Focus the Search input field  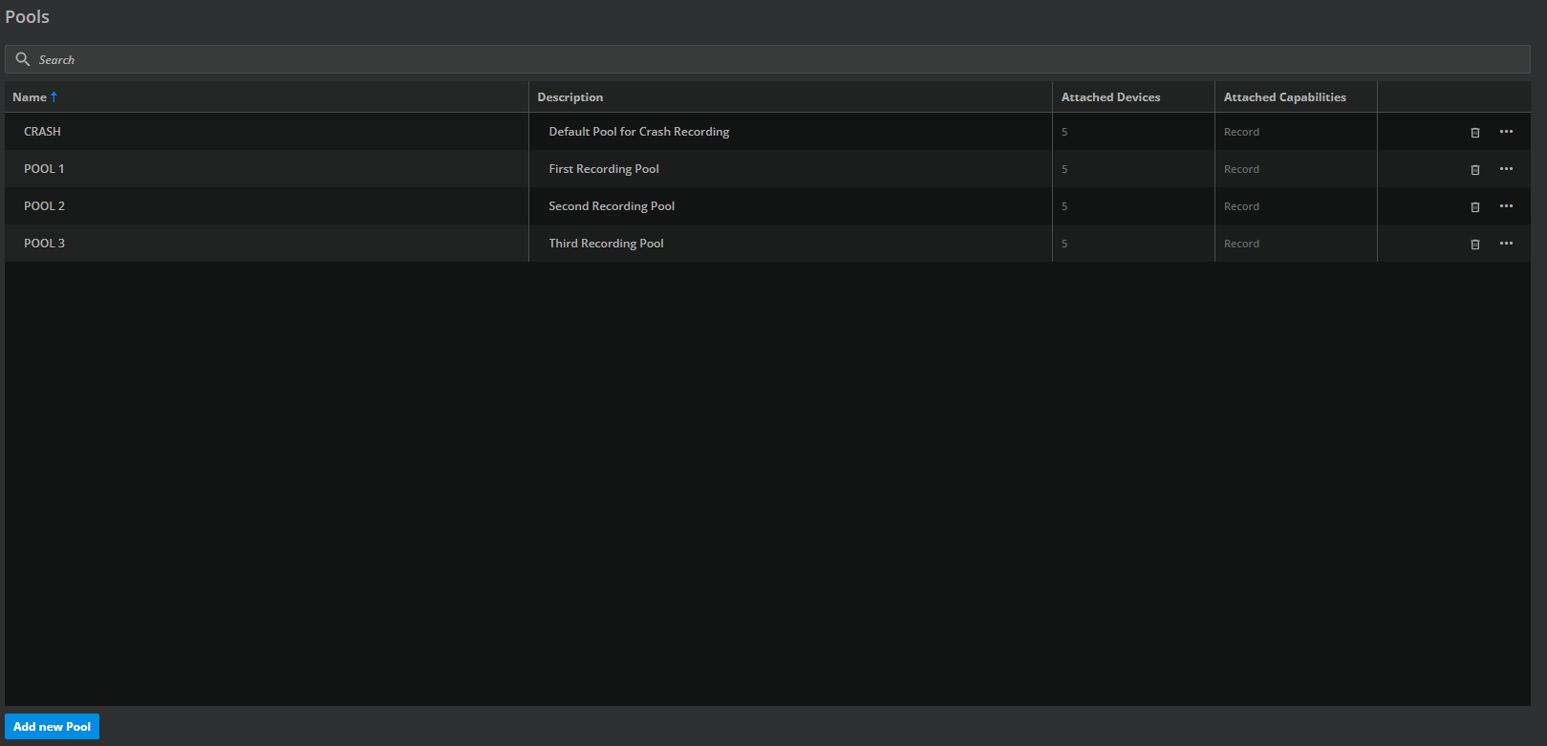[764, 59]
